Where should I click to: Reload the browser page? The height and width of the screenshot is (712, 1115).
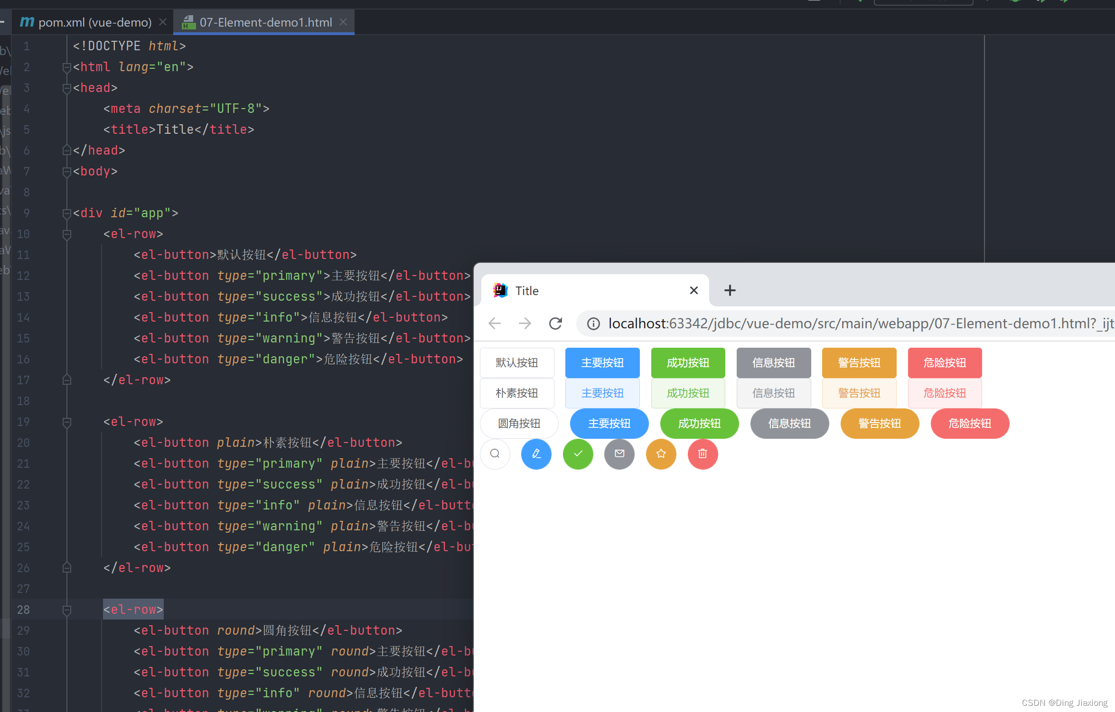pos(555,324)
